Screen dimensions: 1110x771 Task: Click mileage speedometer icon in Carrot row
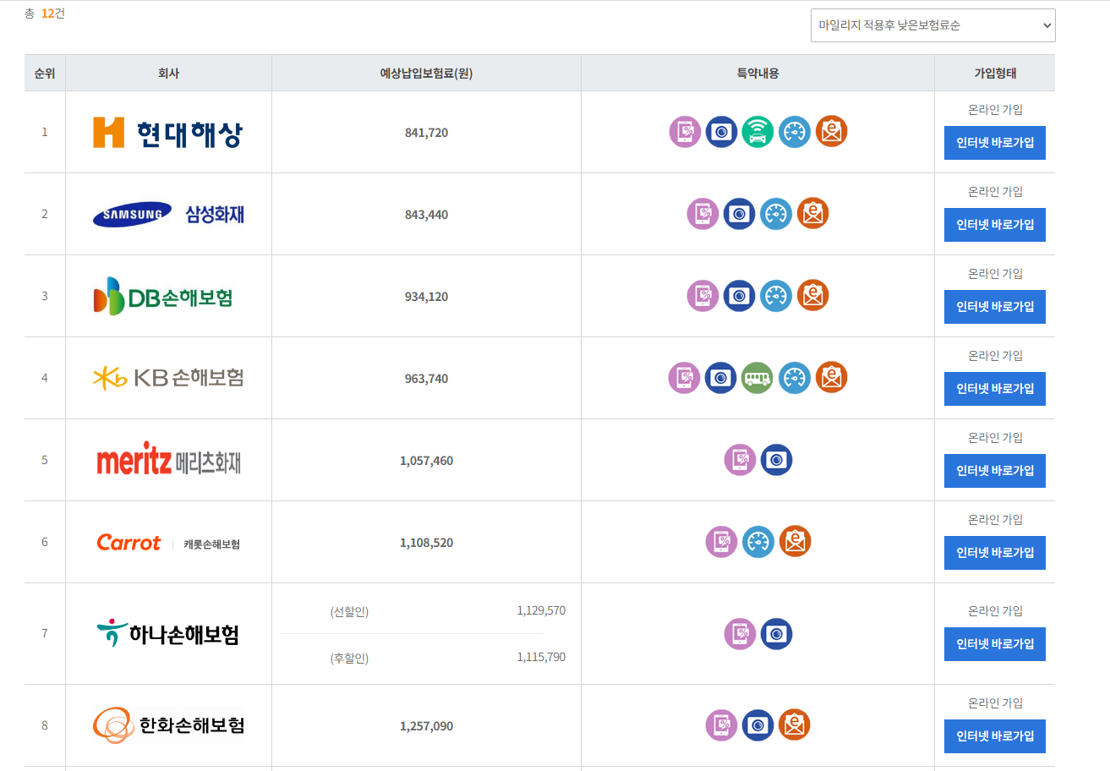(758, 542)
